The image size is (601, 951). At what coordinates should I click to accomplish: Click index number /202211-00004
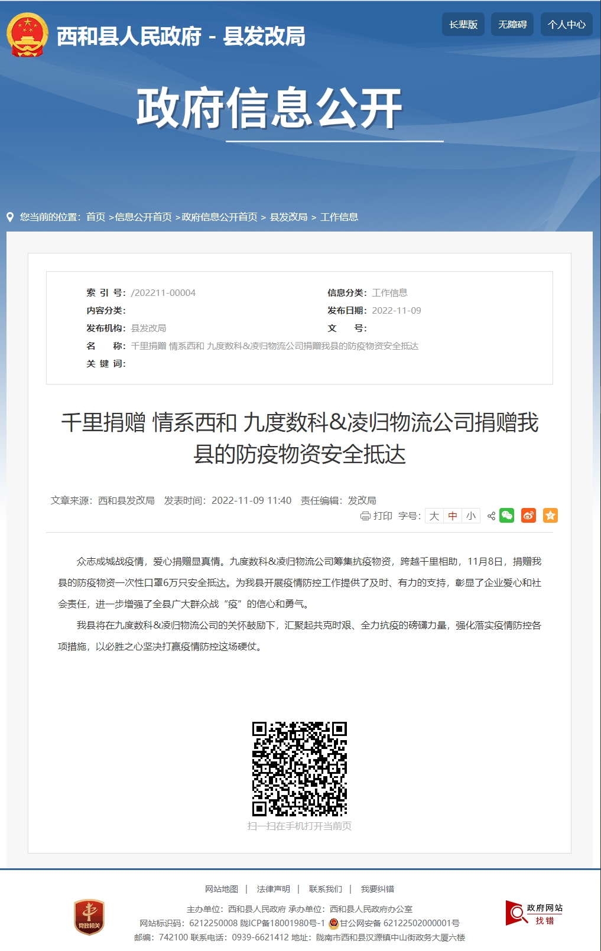click(x=163, y=292)
